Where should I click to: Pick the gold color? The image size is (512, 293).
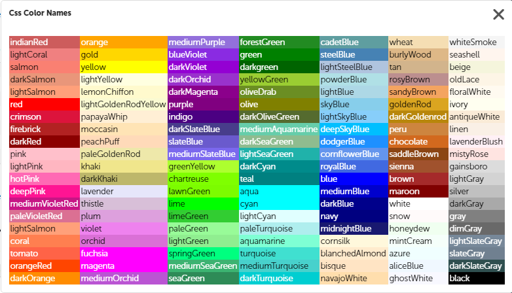(x=124, y=55)
